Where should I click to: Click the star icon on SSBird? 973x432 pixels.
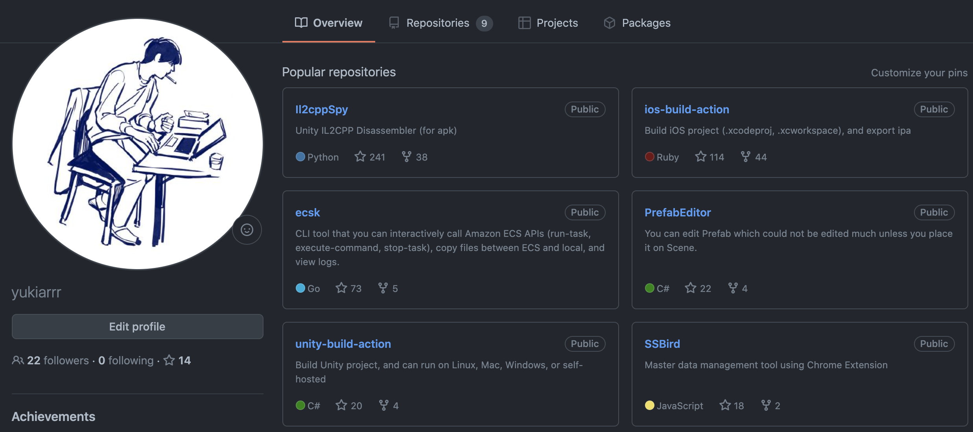click(725, 405)
